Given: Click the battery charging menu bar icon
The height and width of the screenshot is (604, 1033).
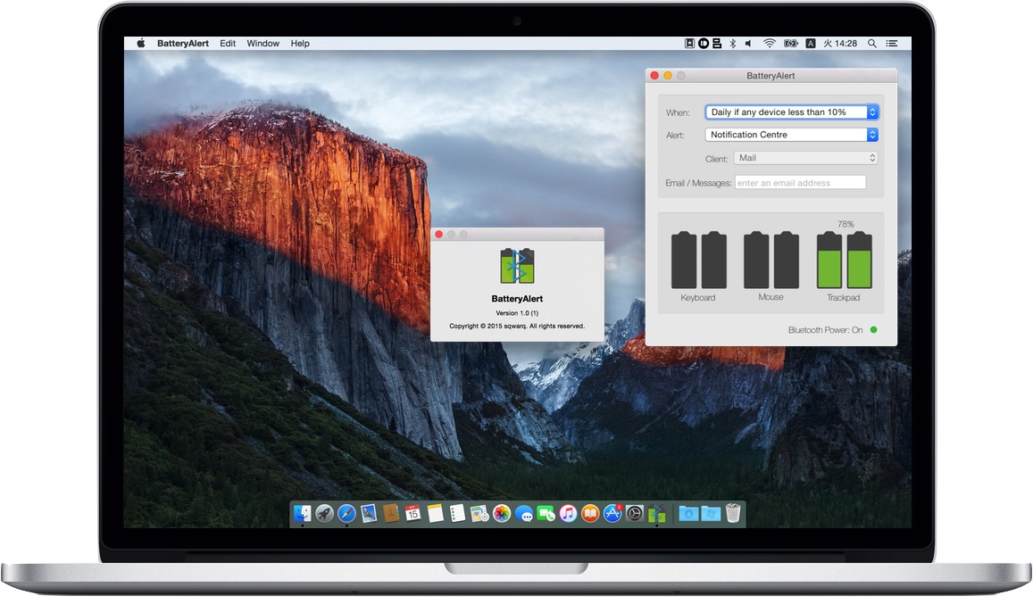Looking at the screenshot, I should point(790,44).
